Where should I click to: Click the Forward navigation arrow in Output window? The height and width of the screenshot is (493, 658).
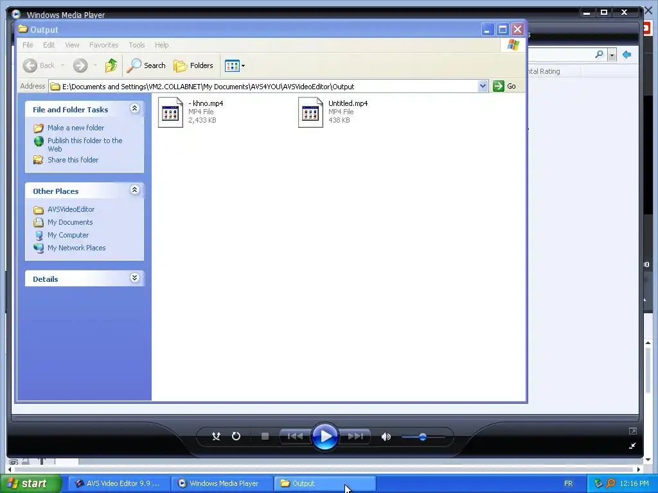click(80, 65)
